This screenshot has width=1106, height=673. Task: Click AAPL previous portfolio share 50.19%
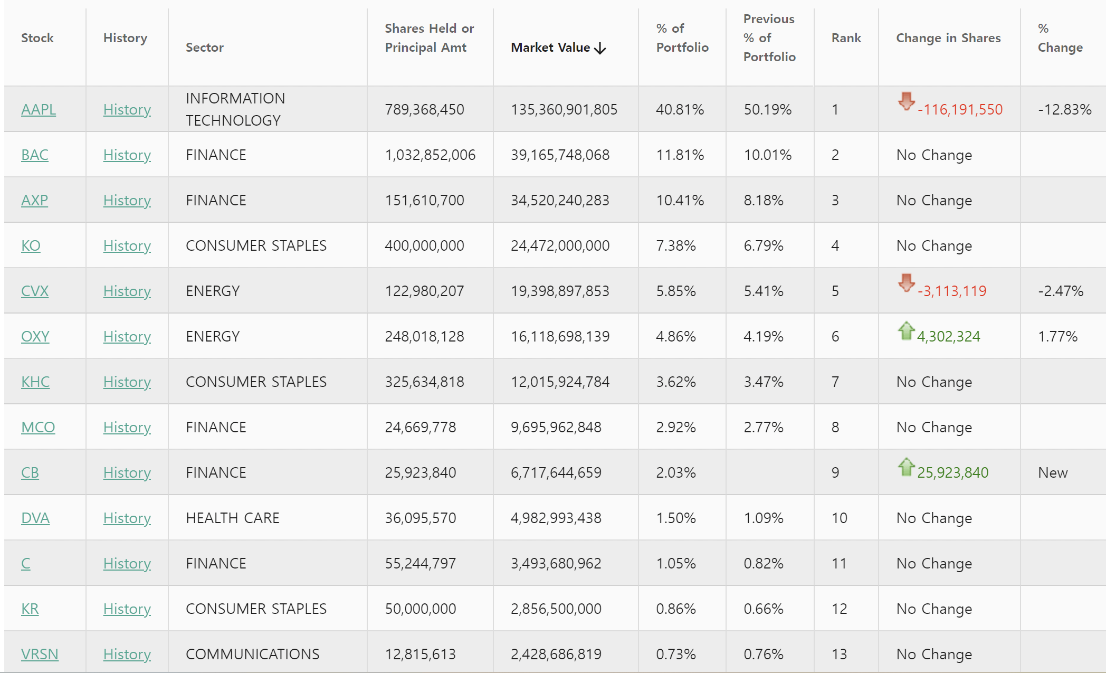(x=768, y=109)
